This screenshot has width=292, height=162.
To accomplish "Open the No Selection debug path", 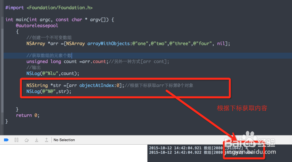I will (x=64, y=140).
